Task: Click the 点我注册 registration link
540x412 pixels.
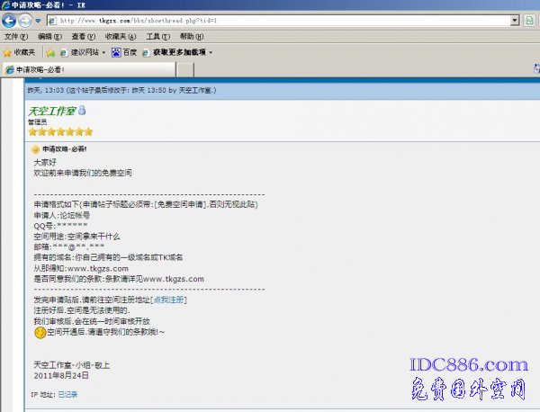Action: [168, 300]
